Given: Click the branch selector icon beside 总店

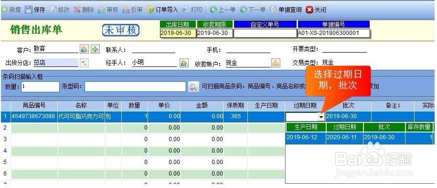Looking at the screenshot, I should tap(84, 63).
